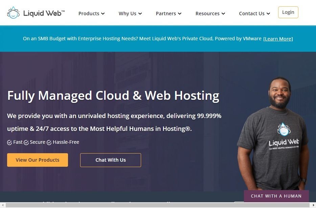316x208 pixels.
Task: Click the View Our Products button
Action: tap(38, 160)
